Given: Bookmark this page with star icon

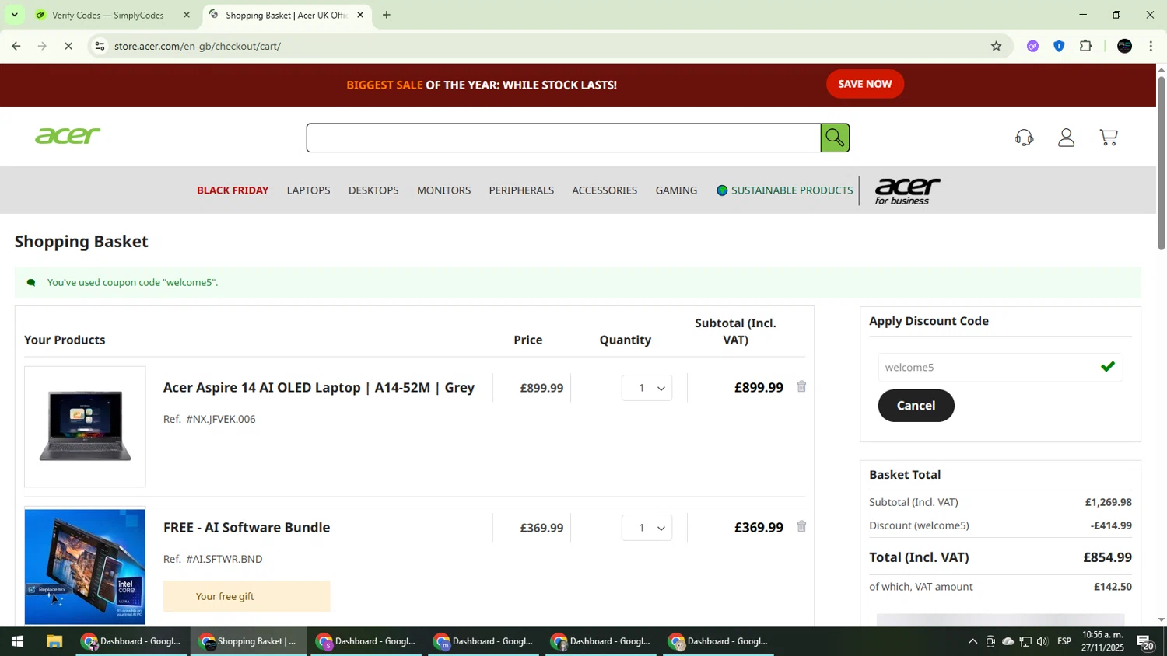Looking at the screenshot, I should (996, 46).
